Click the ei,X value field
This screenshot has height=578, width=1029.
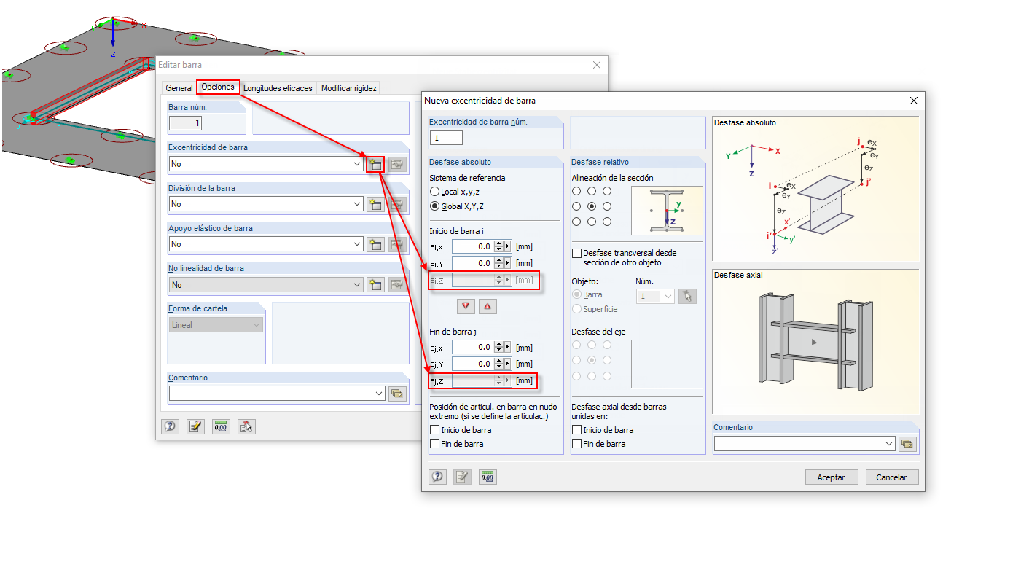[x=473, y=246]
